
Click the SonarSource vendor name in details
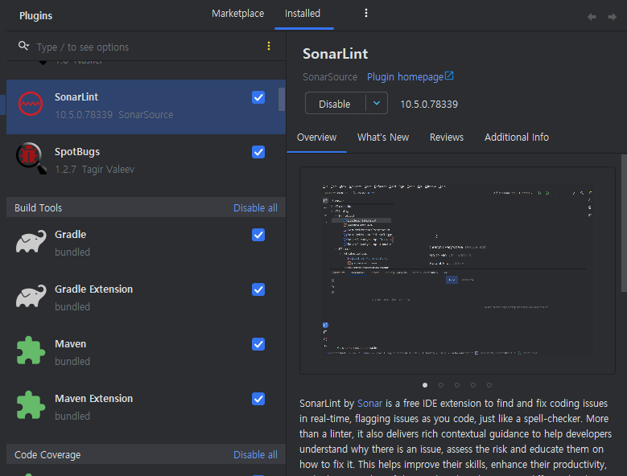330,77
